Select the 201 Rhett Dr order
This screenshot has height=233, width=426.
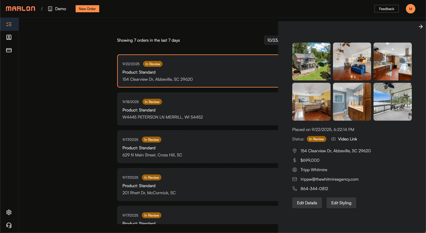pos(197,184)
